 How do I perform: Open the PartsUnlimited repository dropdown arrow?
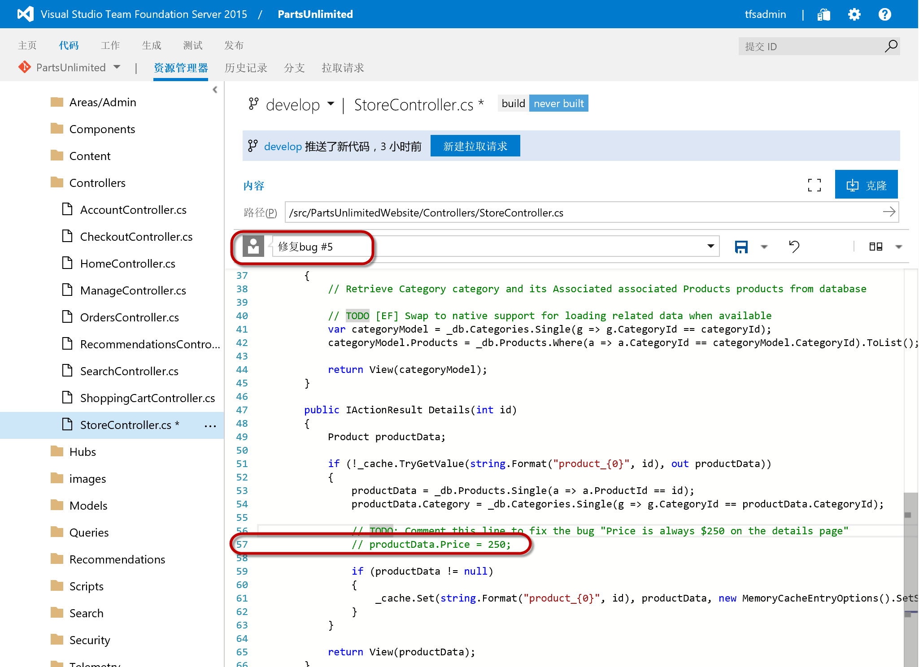[117, 67]
